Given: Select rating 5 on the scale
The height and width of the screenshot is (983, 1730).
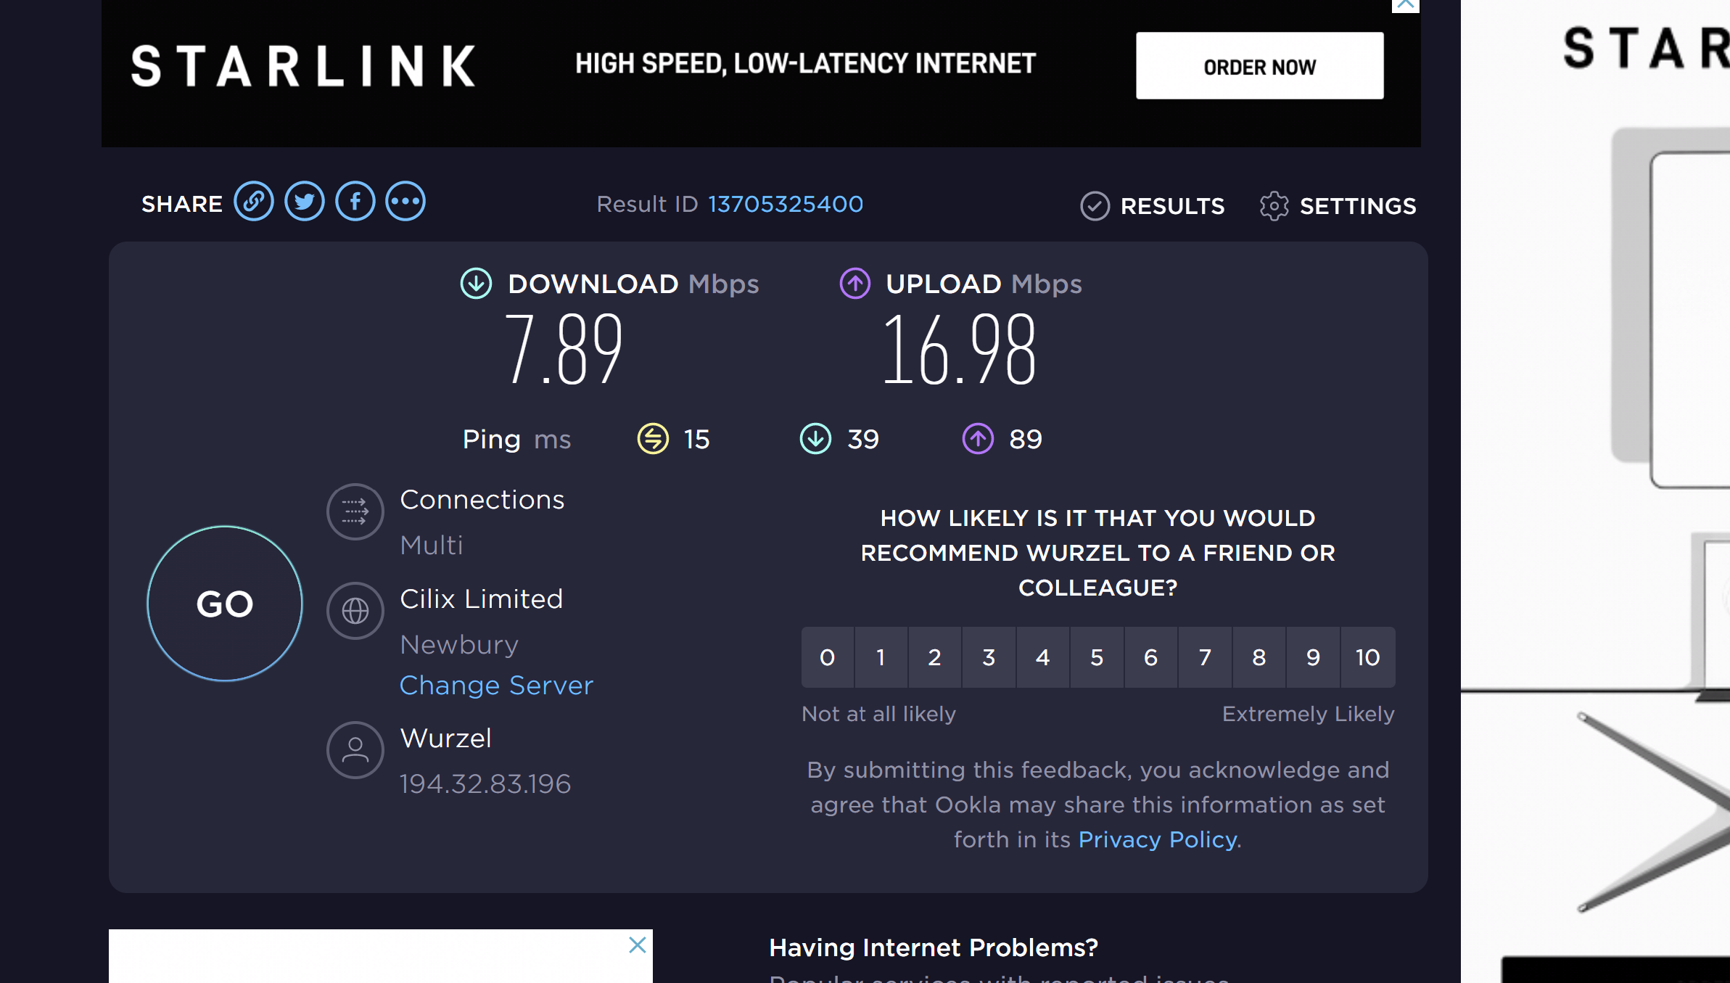Looking at the screenshot, I should tap(1097, 657).
